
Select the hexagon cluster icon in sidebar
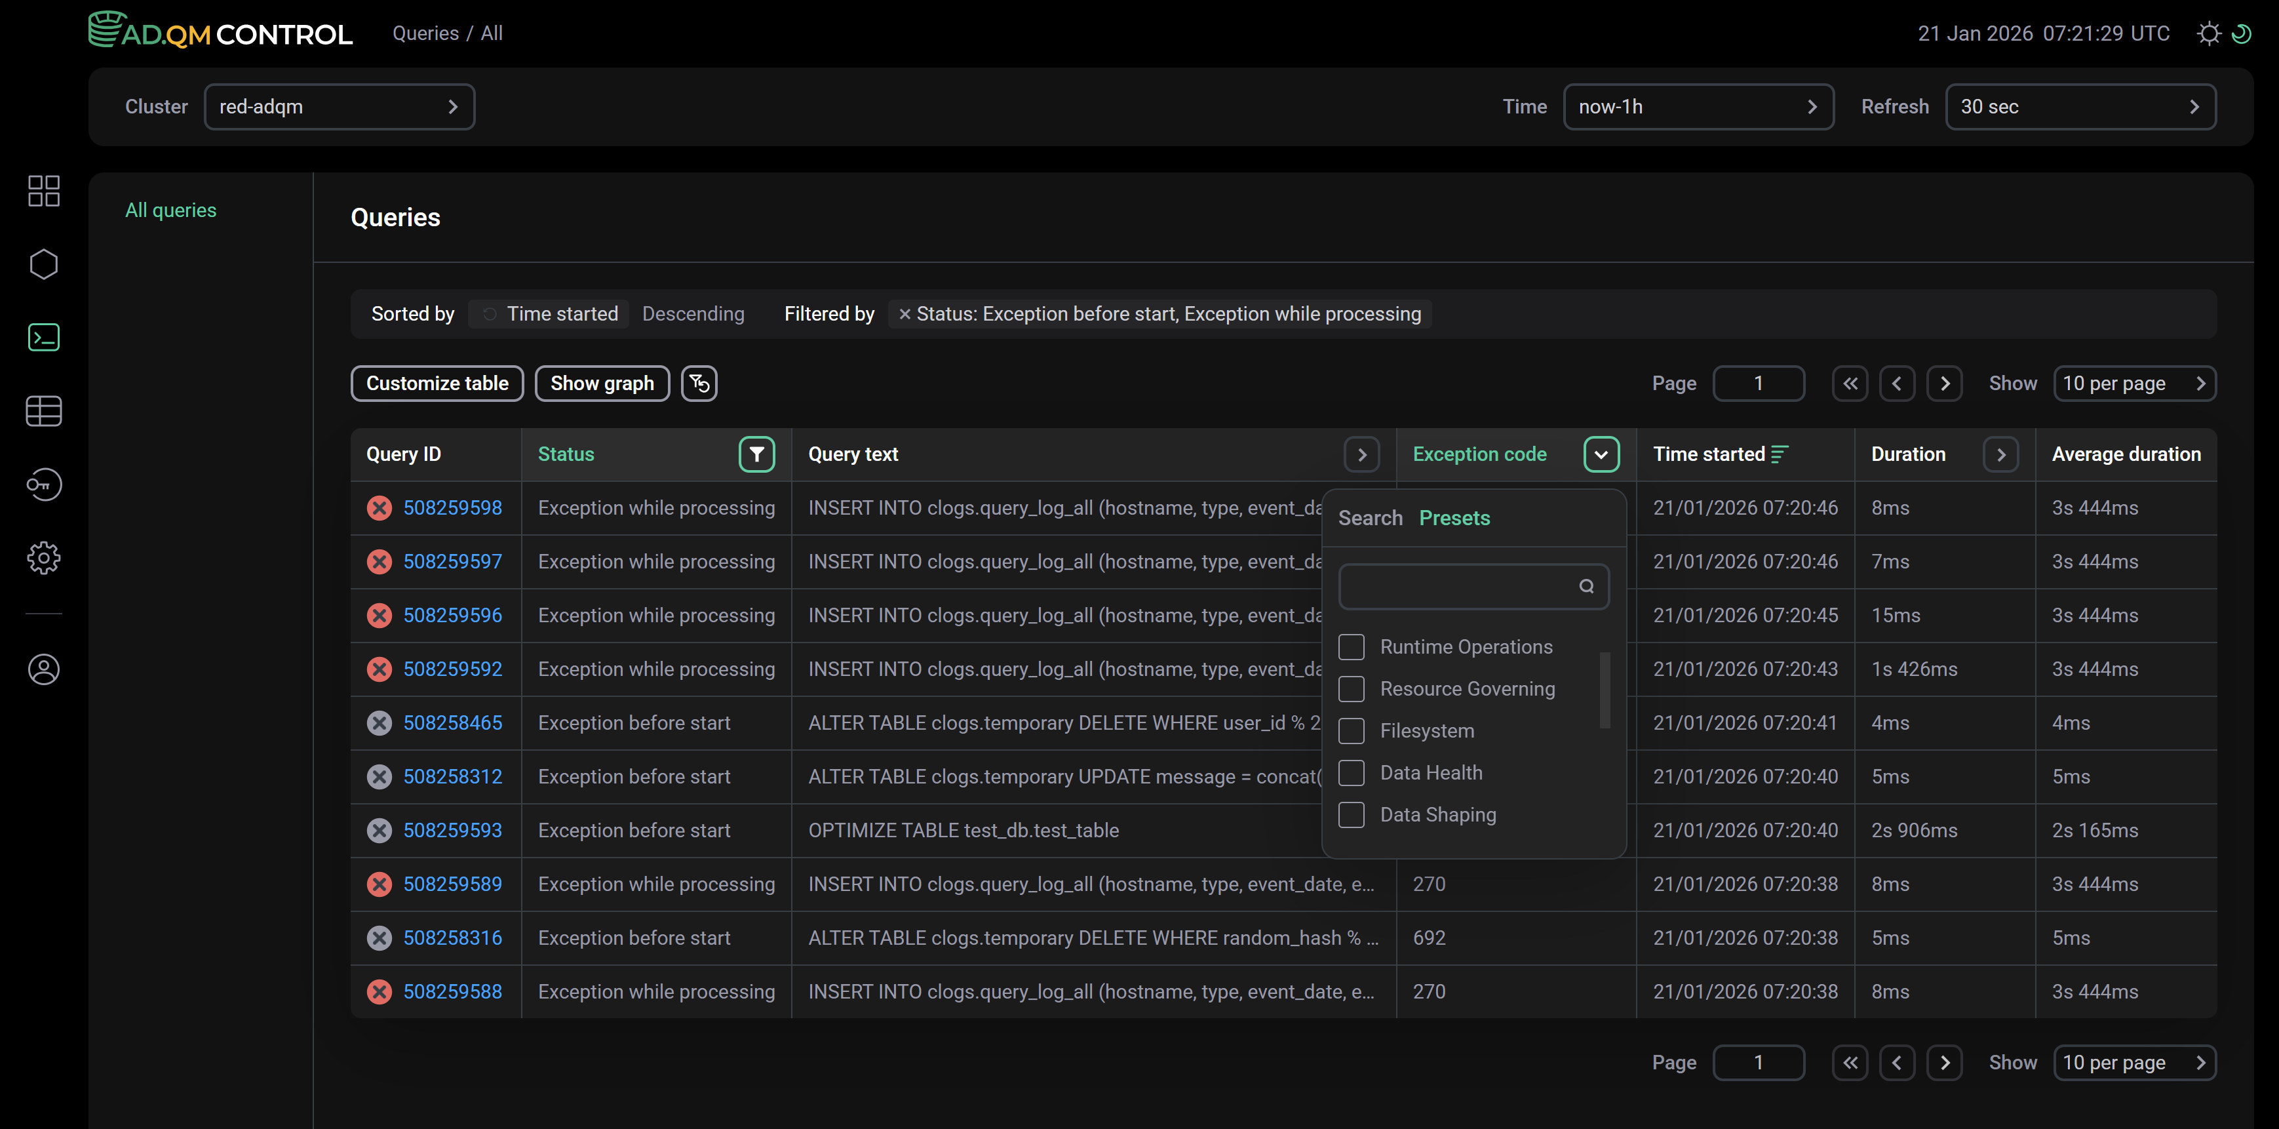(43, 264)
